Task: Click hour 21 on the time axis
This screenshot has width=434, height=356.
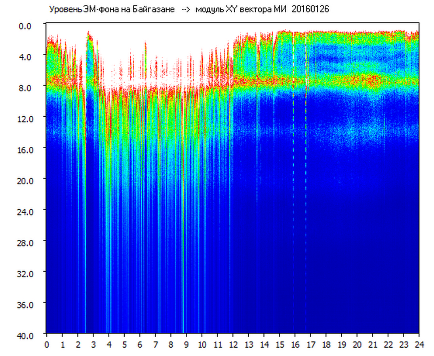Action: [373, 345]
